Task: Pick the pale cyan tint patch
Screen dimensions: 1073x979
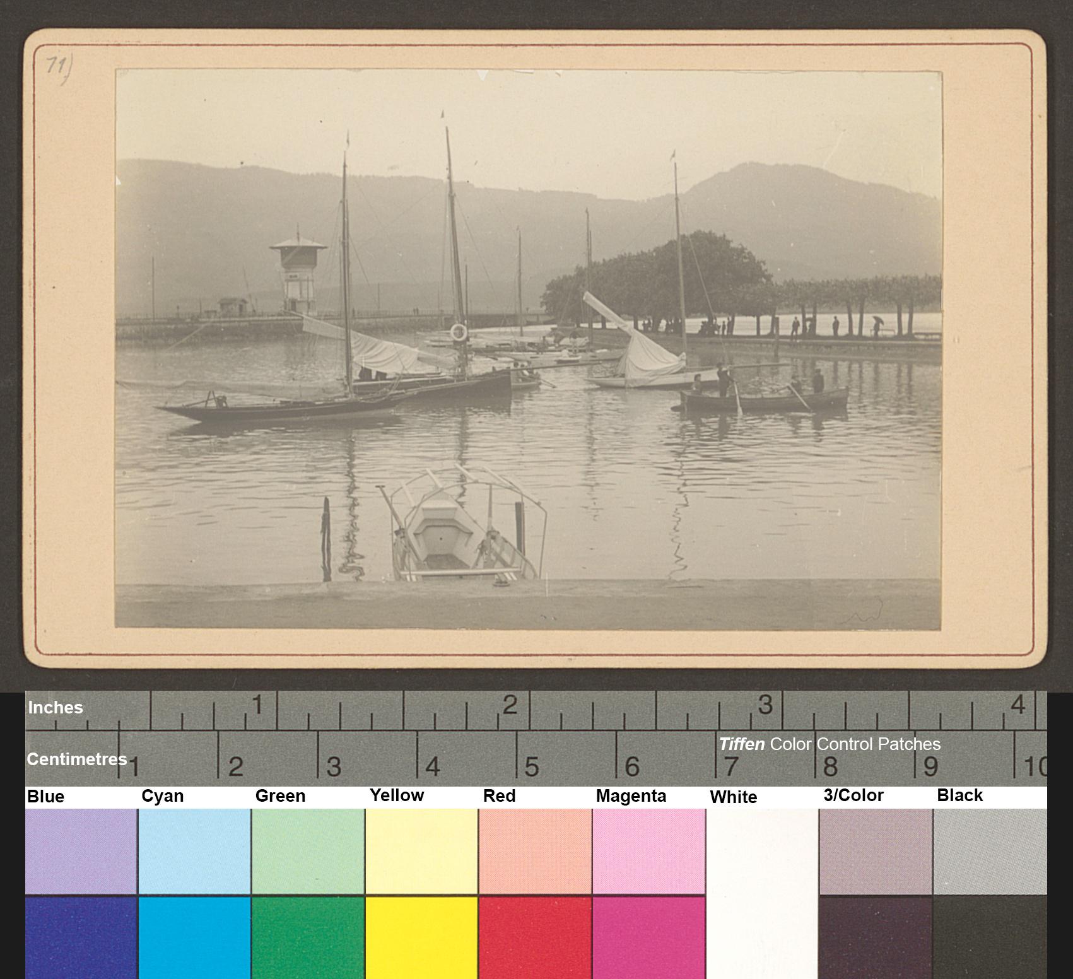Action: (194, 851)
